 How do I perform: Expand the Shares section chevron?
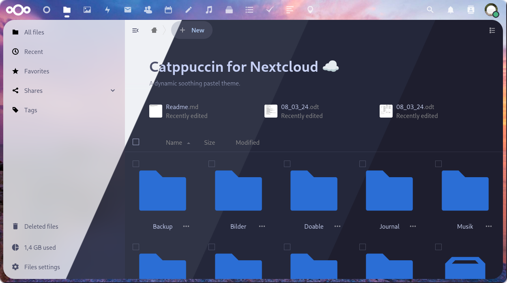(x=113, y=90)
